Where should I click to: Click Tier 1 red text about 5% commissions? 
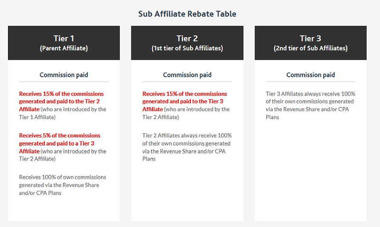click(x=59, y=143)
